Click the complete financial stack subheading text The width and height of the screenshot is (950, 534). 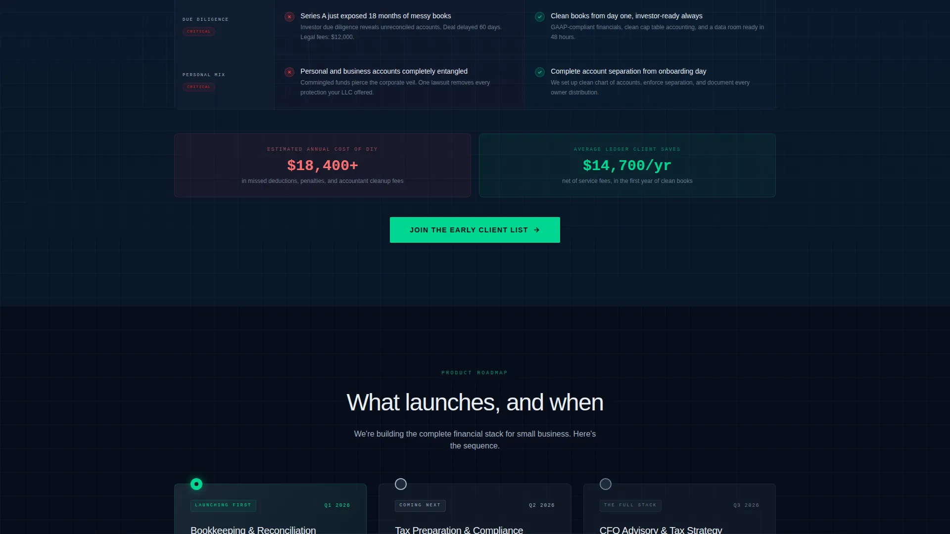point(475,440)
